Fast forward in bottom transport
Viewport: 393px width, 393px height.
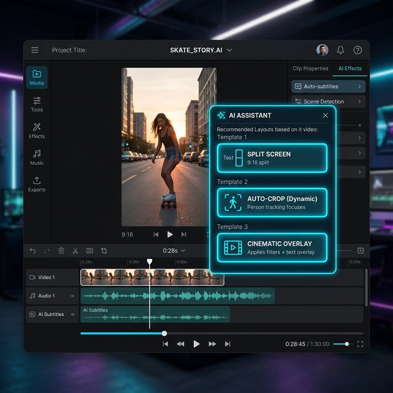212,344
